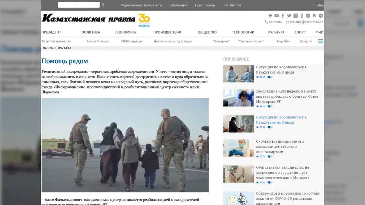Open the Instagram icon

[295, 16]
